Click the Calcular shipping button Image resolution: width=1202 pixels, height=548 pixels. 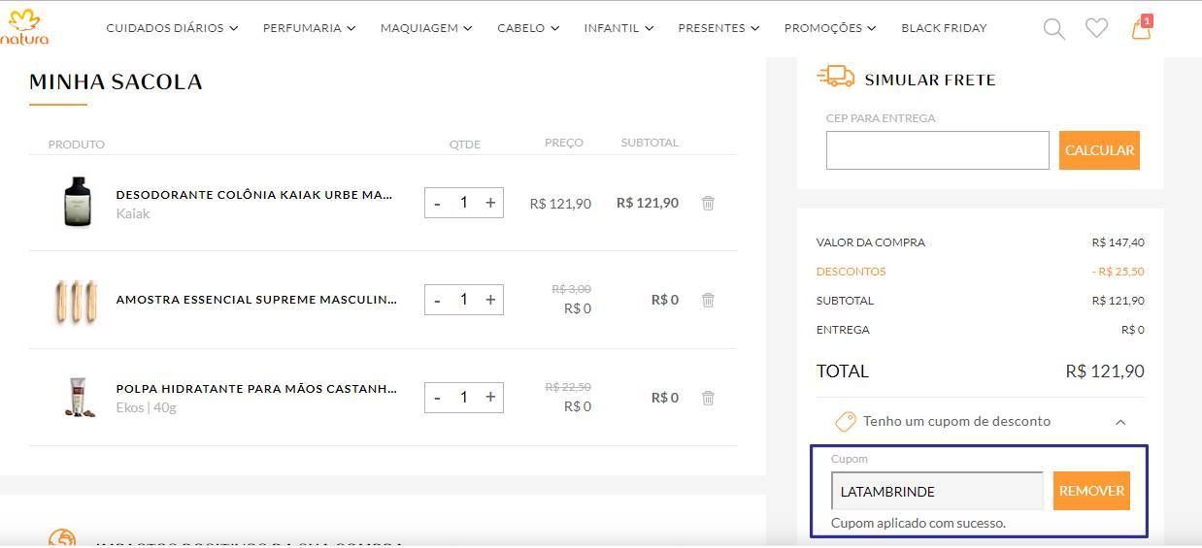pyautogui.click(x=1099, y=150)
